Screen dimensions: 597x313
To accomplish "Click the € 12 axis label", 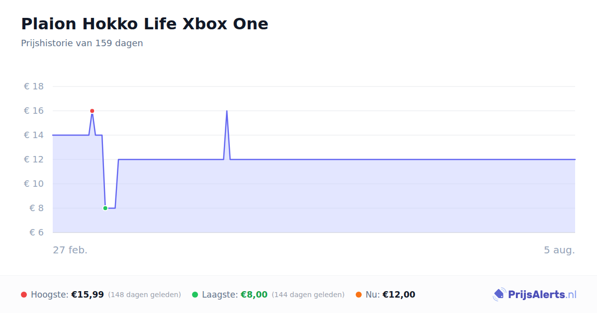I will [x=34, y=159].
